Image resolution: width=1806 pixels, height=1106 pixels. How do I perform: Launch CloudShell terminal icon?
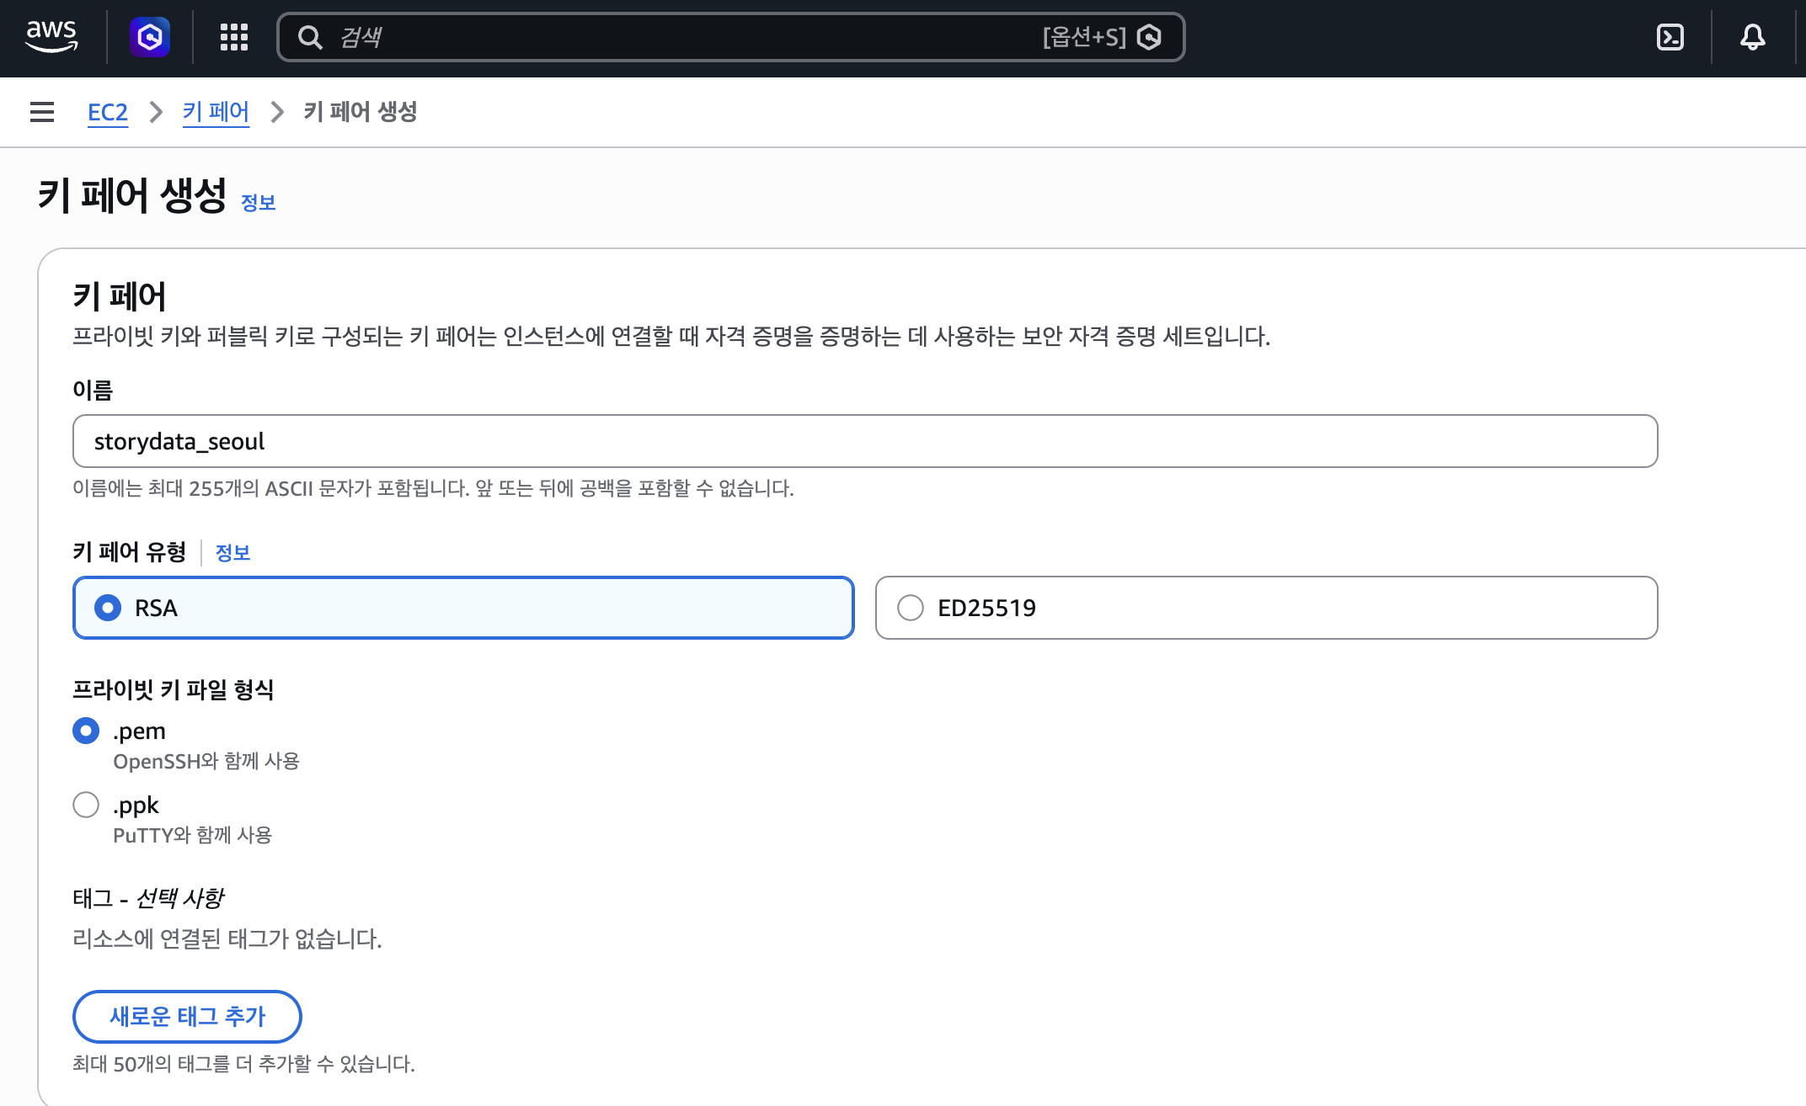click(1670, 37)
